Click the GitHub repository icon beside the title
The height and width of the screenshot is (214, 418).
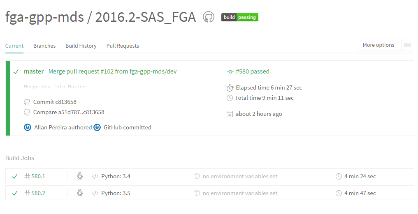[209, 17]
